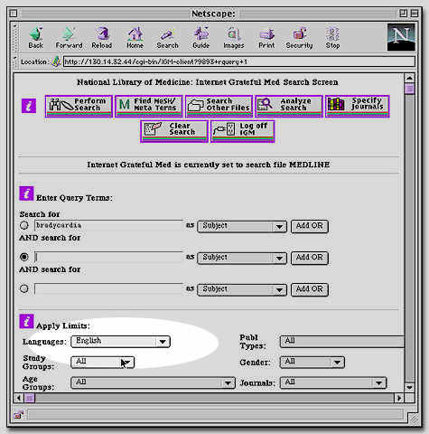Click the Analyze Search icon button
This screenshot has width=429, height=434.
click(x=289, y=106)
